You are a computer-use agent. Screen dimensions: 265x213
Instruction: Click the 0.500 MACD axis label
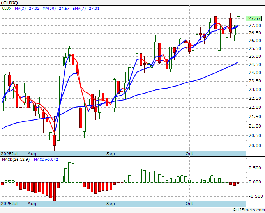coord(255,168)
